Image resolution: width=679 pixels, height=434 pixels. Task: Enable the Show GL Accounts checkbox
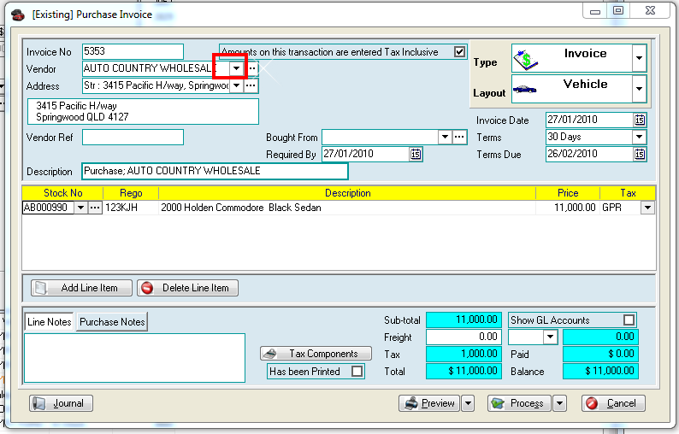(629, 320)
